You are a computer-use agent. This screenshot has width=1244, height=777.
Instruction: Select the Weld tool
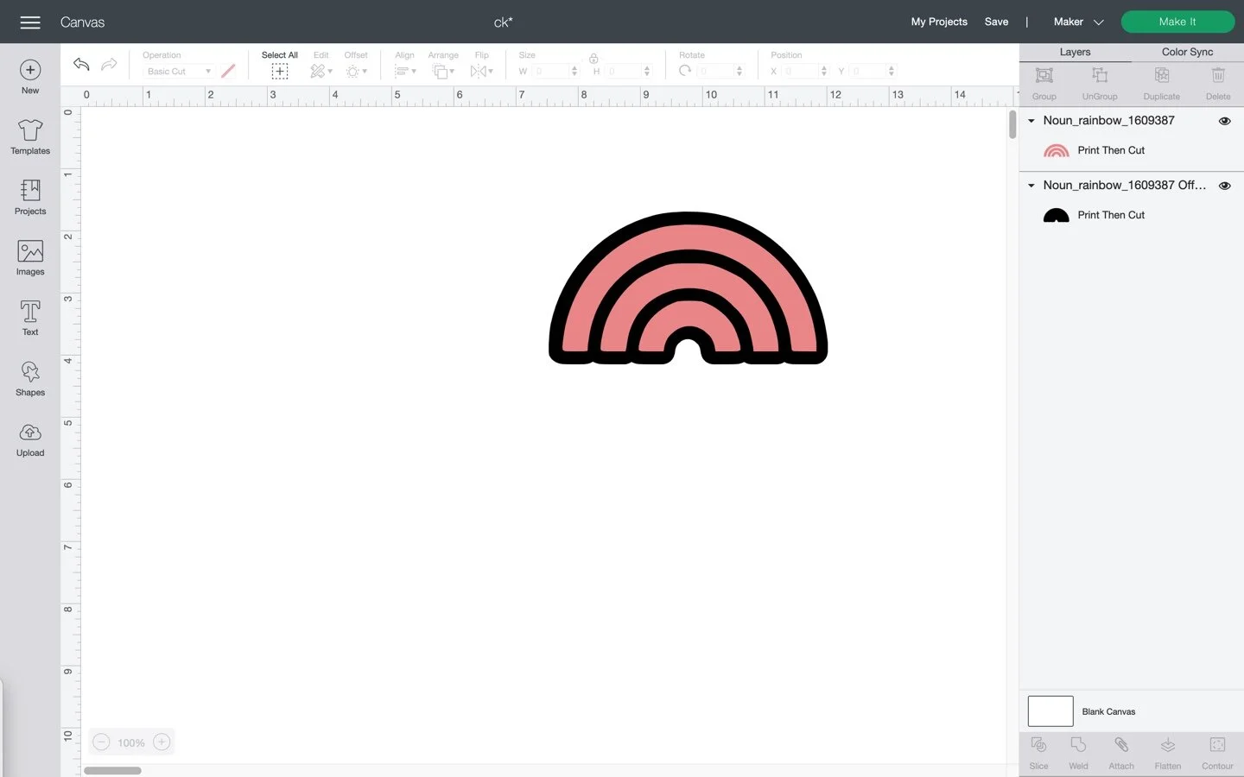[x=1078, y=752]
